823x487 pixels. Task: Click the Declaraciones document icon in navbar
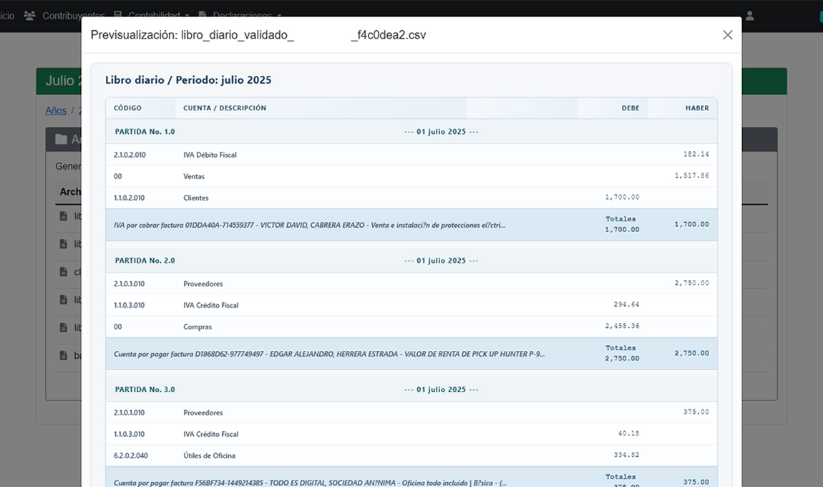coord(203,15)
